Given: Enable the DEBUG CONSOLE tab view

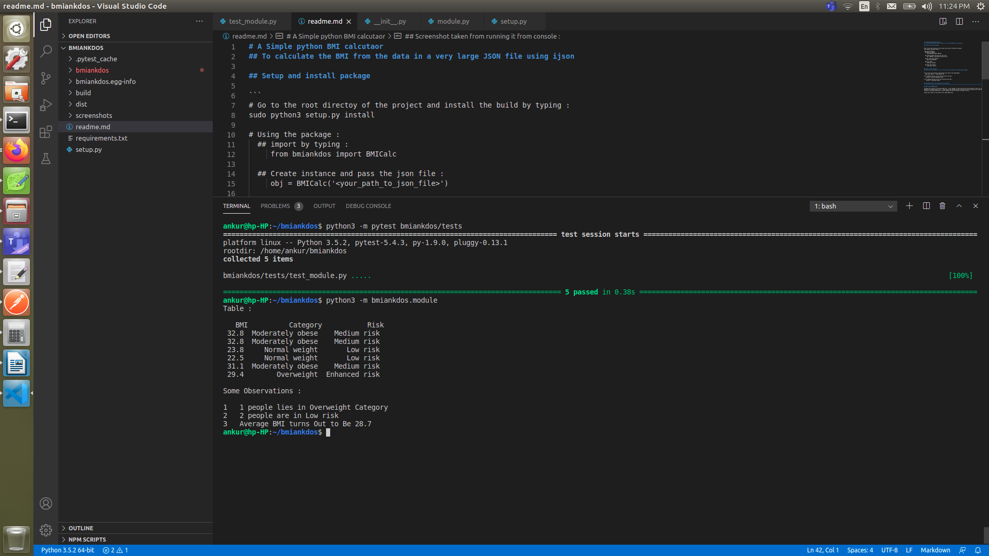Looking at the screenshot, I should pos(368,206).
